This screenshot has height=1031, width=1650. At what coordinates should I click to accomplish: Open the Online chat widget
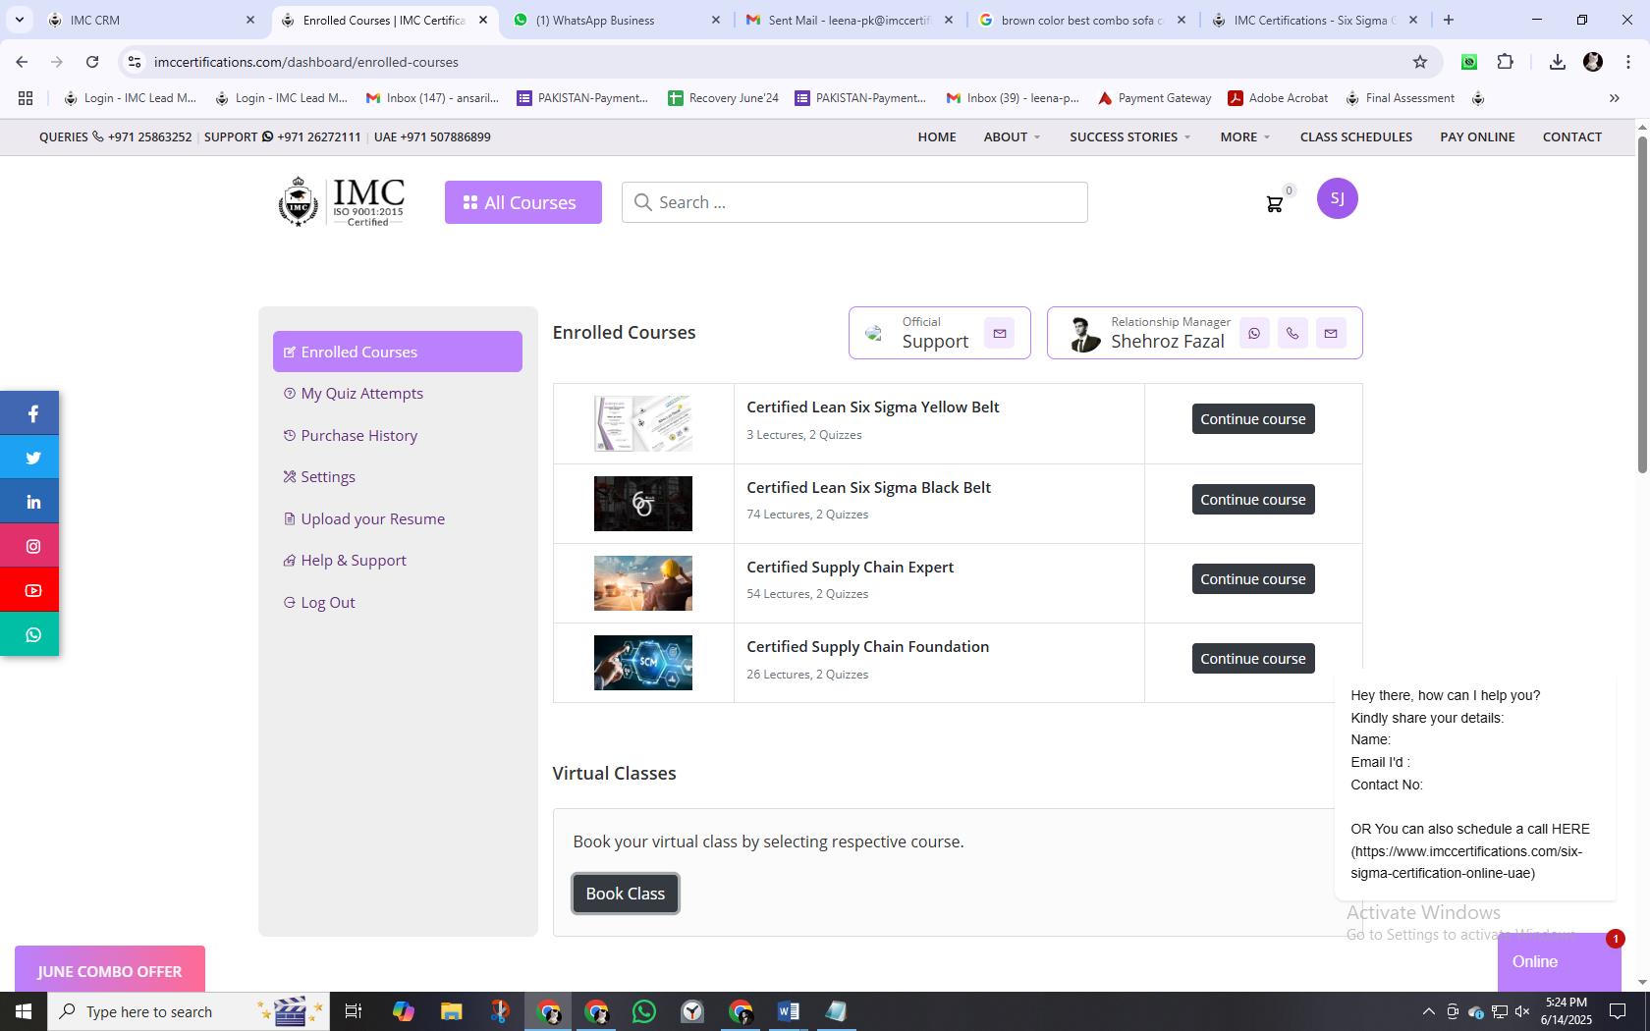[1559, 962]
